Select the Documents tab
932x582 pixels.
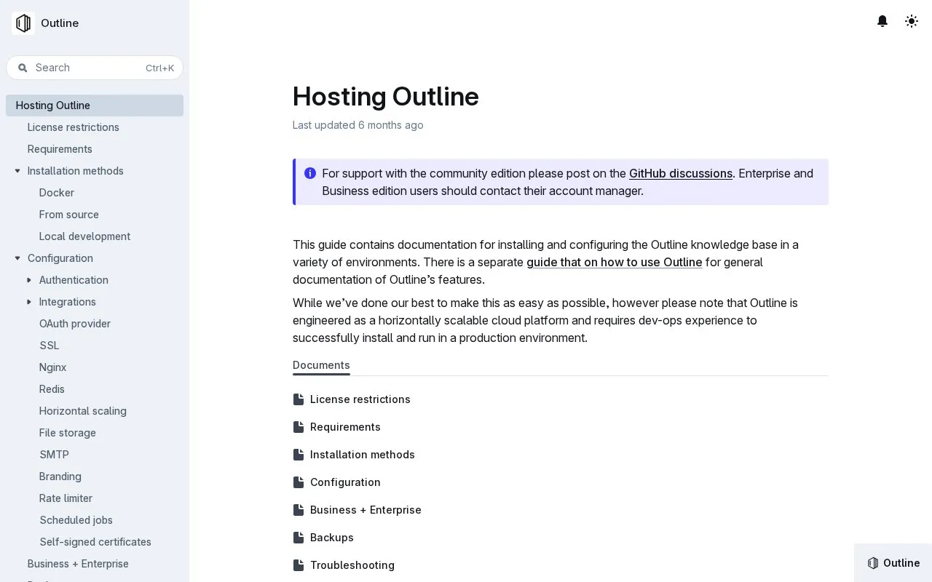pos(321,365)
